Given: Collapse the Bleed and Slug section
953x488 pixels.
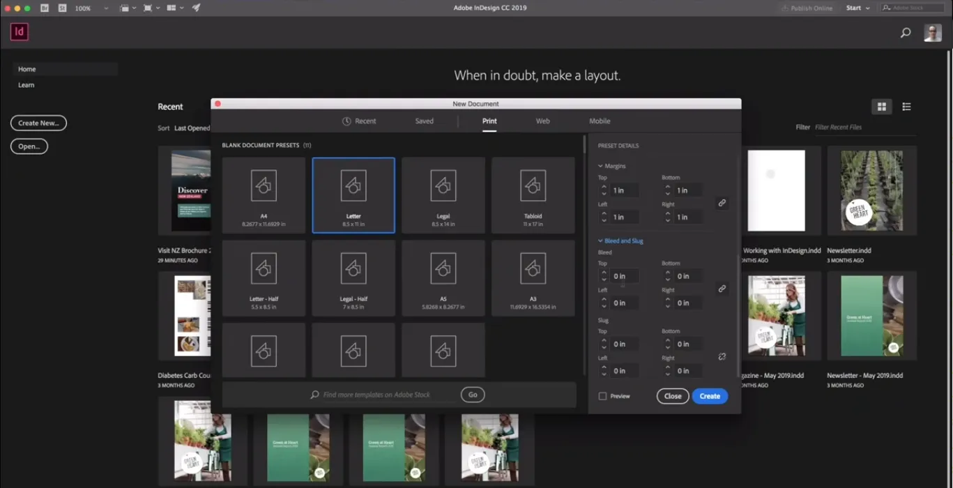Looking at the screenshot, I should tap(600, 241).
